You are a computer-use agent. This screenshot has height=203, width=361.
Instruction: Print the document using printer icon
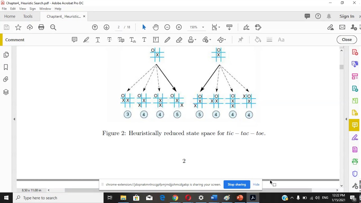[x=41, y=27]
